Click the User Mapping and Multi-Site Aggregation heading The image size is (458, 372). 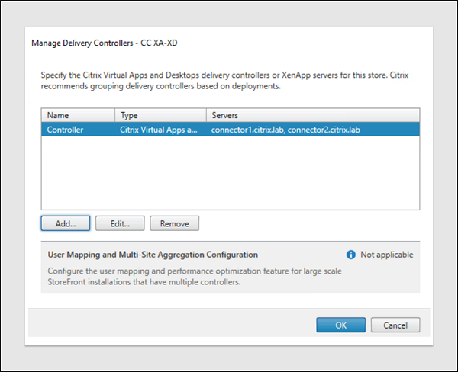tap(153, 255)
